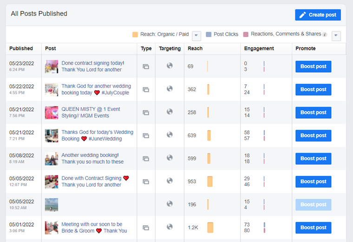Click the post type icon for 05/23/2022 post
The height and width of the screenshot is (242, 353).
tap(146, 67)
